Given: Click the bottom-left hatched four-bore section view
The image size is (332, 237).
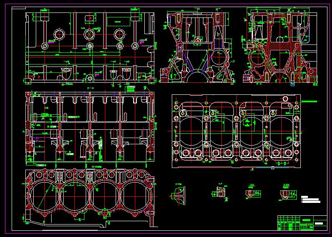Looking at the screenshot, I should 90,198.
